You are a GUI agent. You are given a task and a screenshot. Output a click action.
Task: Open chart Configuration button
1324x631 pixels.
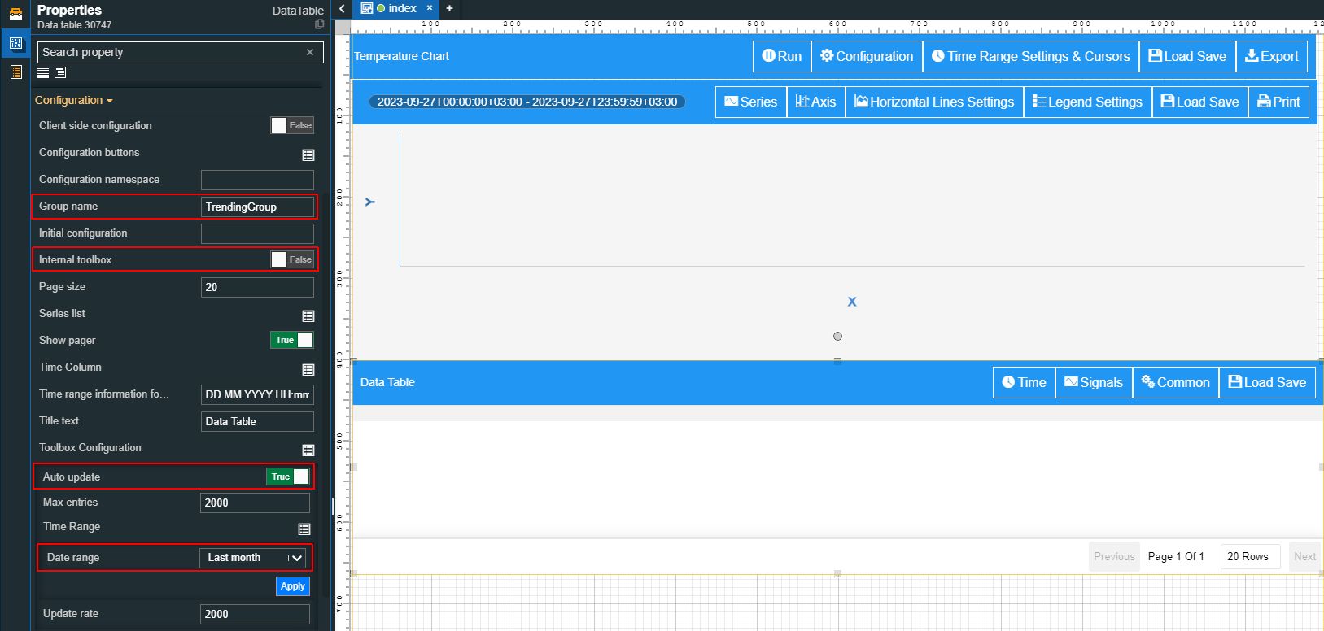[867, 56]
